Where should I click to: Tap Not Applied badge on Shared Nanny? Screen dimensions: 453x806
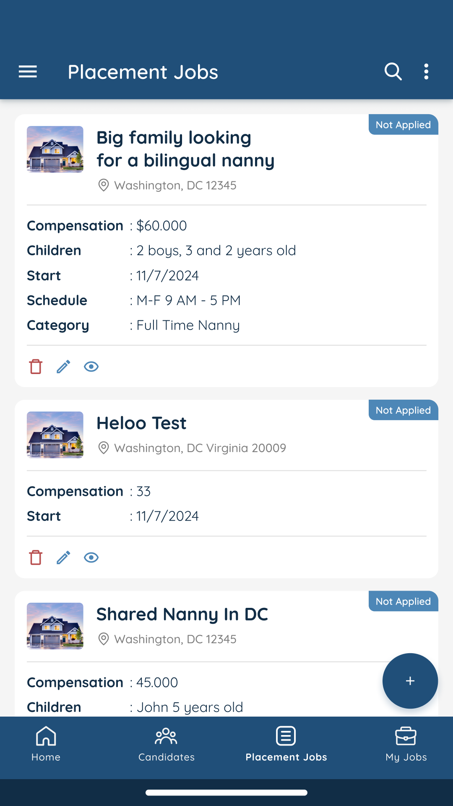click(403, 601)
